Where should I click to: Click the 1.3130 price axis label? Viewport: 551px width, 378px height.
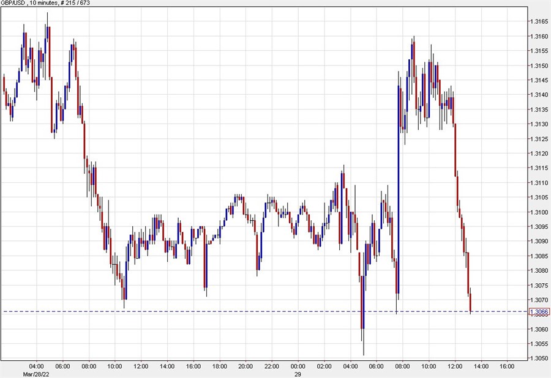click(539, 124)
